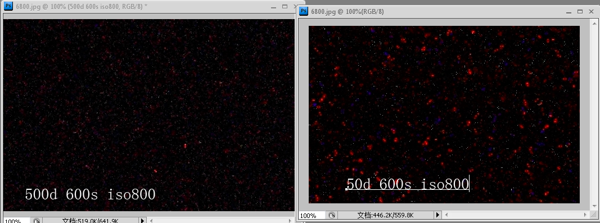The height and width of the screenshot is (223, 600).
Task: Click the Photoshop icon in right document title bar
Action: point(304,11)
